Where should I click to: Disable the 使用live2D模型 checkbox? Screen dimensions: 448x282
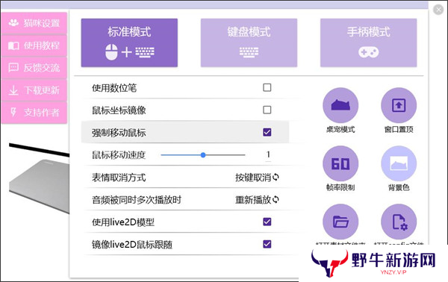point(267,222)
